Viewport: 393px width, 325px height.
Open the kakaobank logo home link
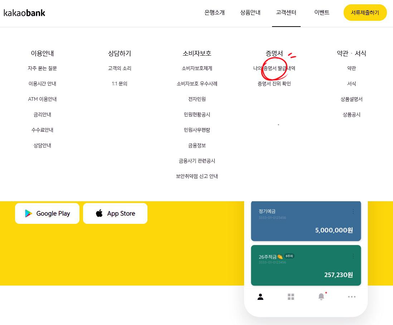24,13
